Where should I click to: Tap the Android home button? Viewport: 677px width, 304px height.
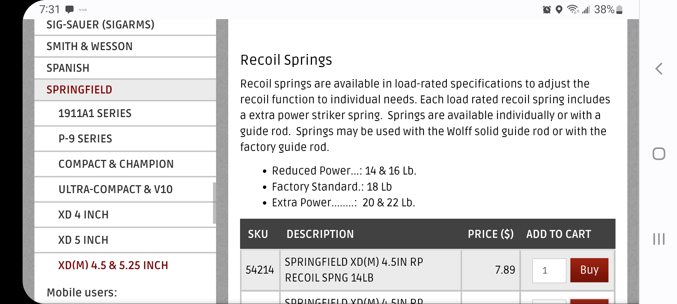click(x=659, y=154)
